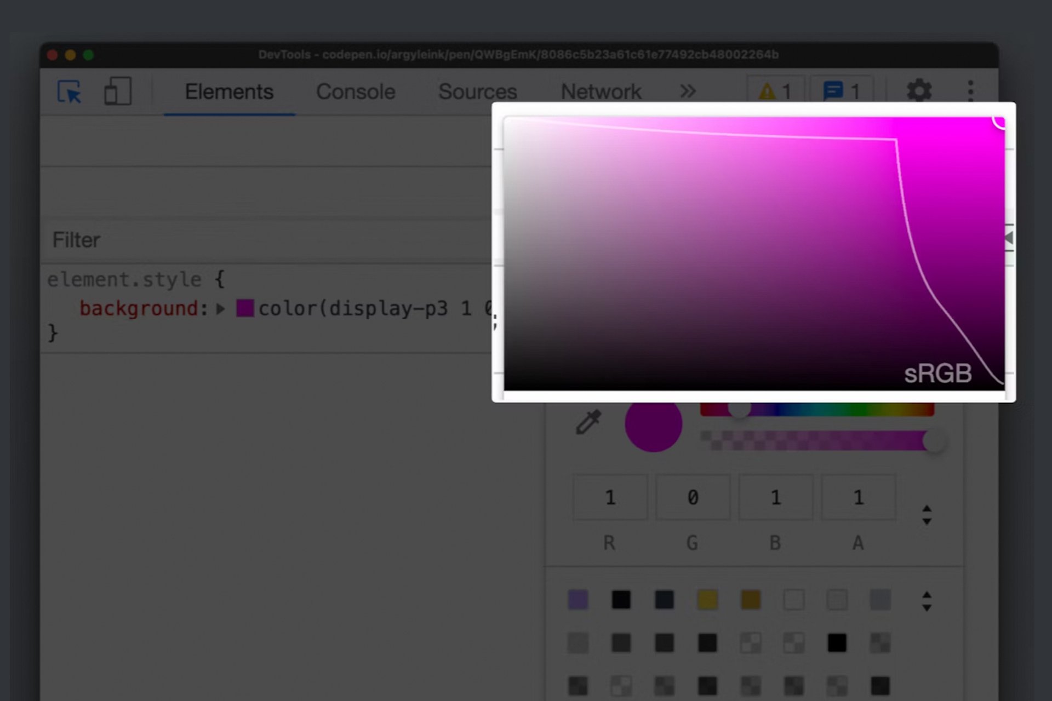This screenshot has height=701, width=1052.
Task: Click the element.style selector text
Action: pyautogui.click(x=124, y=280)
